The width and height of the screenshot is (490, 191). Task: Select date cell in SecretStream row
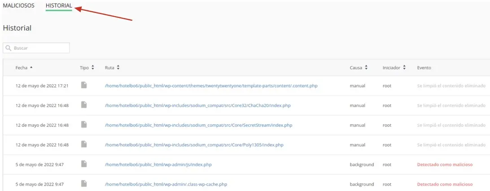[x=42, y=125]
